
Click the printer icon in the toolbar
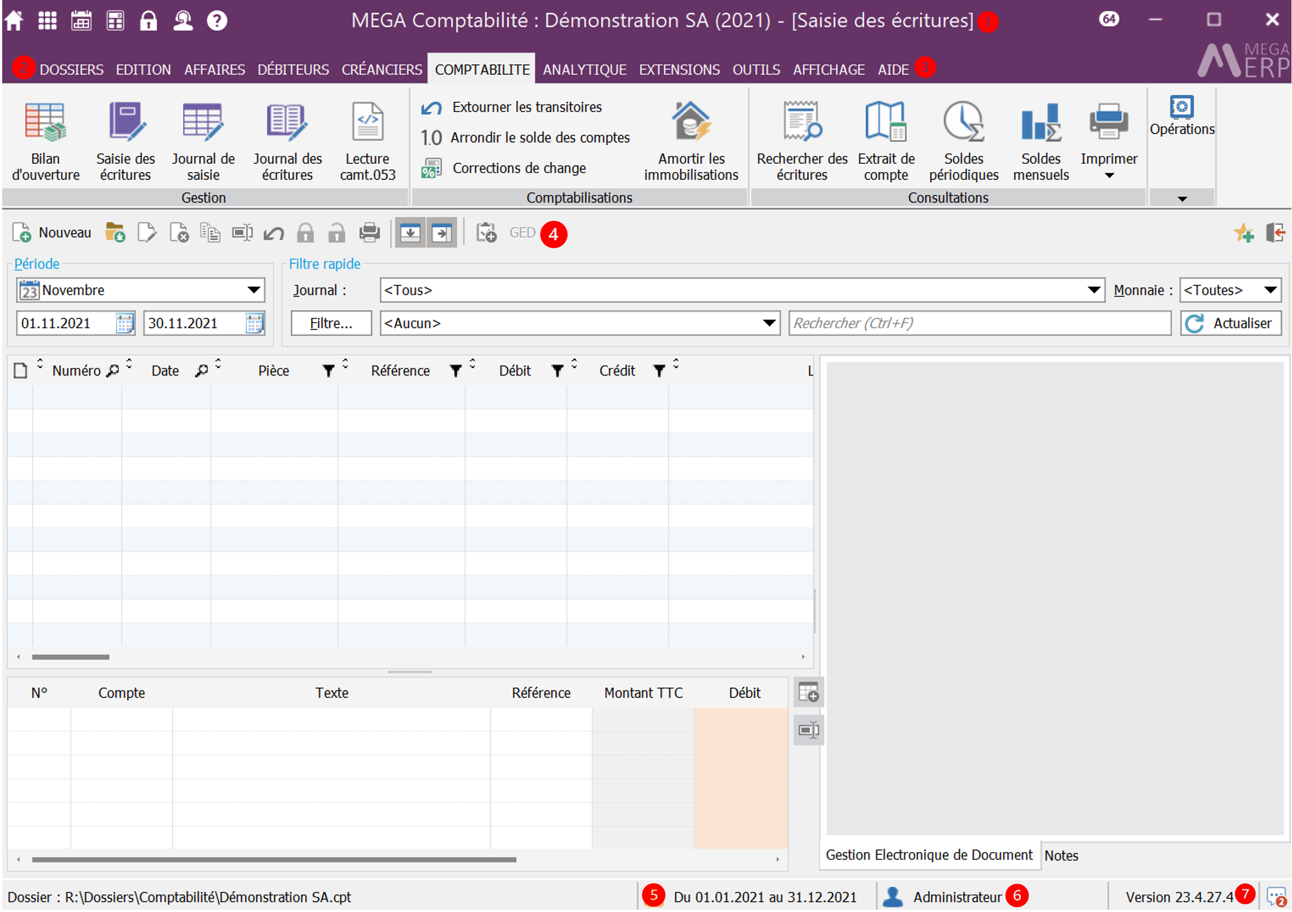click(369, 233)
